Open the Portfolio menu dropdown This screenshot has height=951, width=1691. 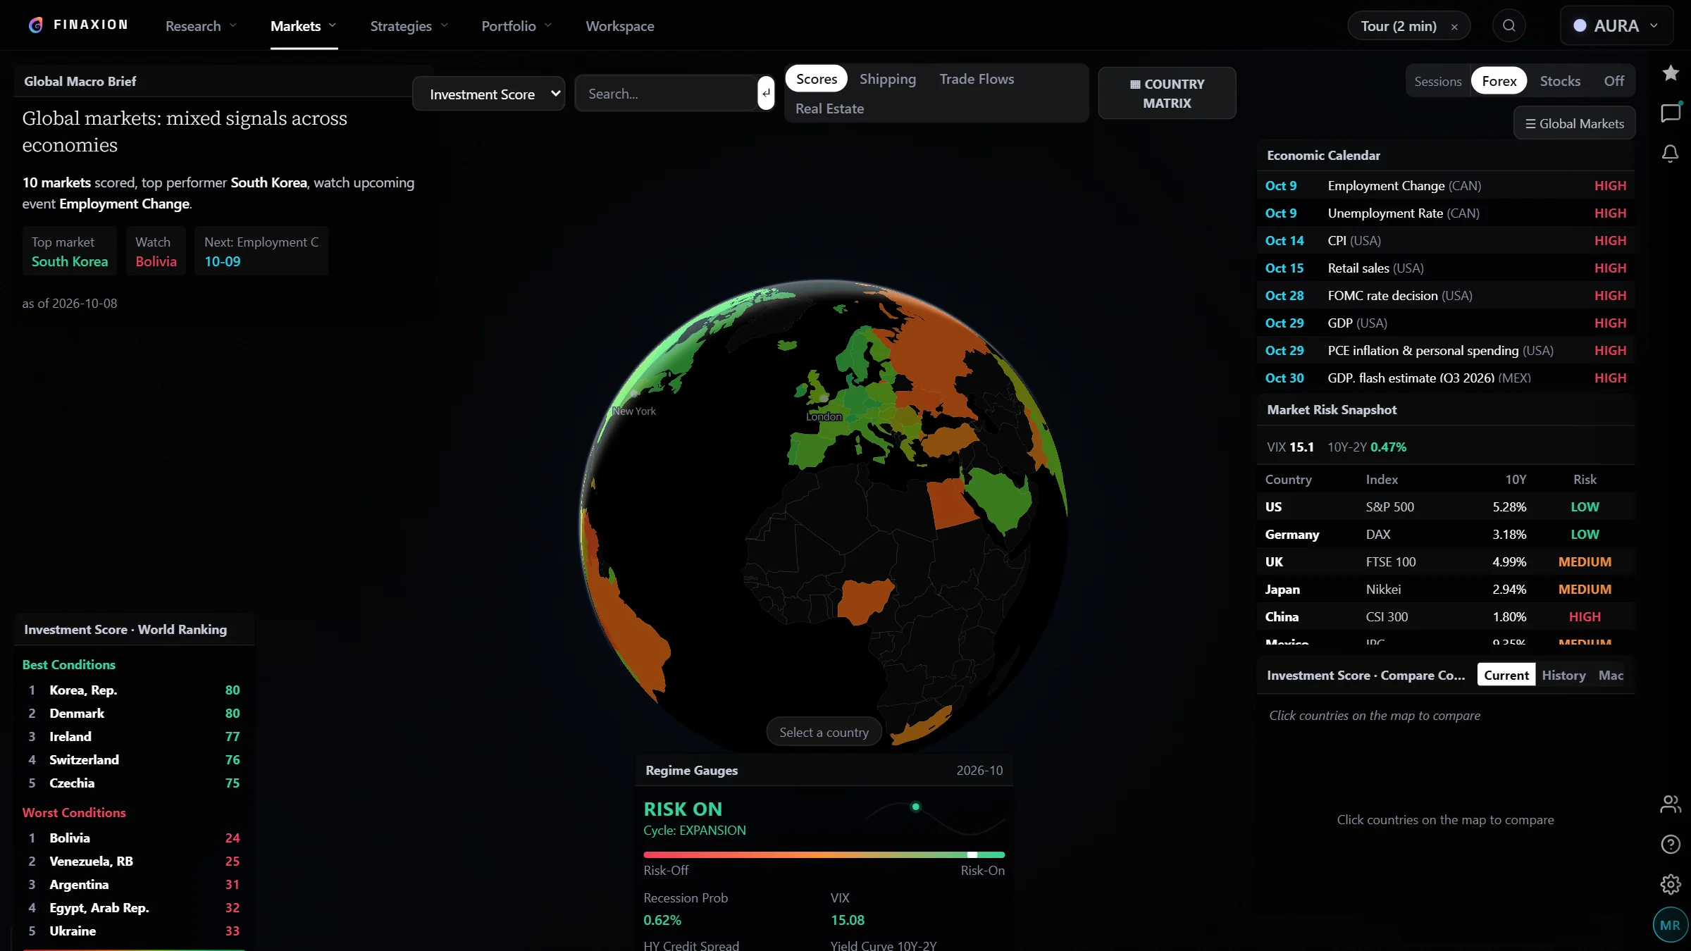coord(516,26)
